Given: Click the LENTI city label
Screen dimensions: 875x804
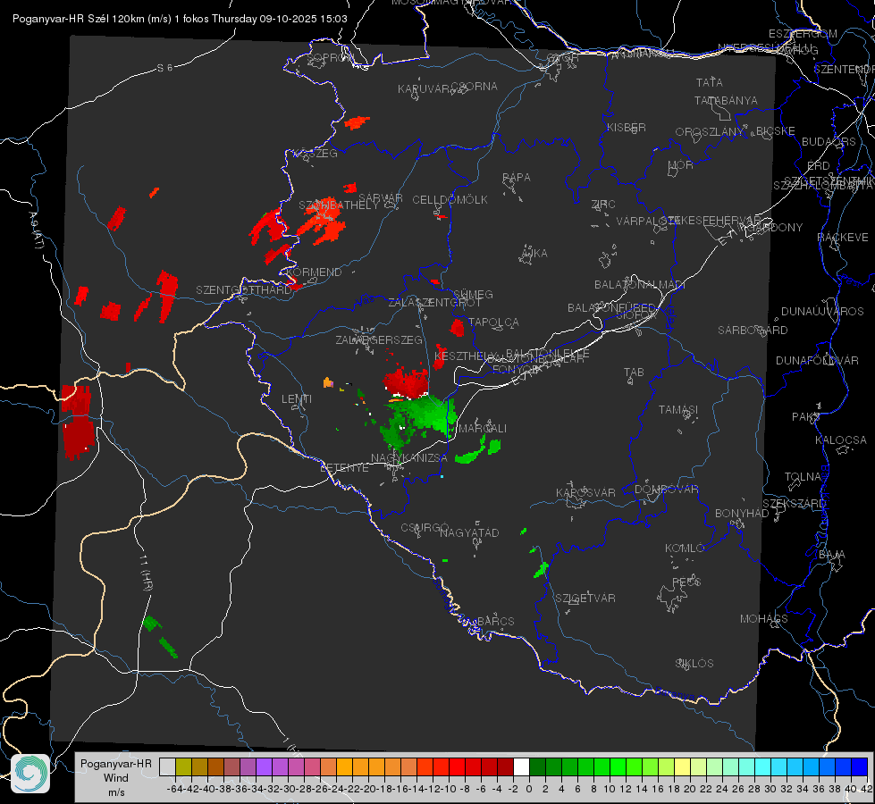Looking at the screenshot, I should [297, 399].
